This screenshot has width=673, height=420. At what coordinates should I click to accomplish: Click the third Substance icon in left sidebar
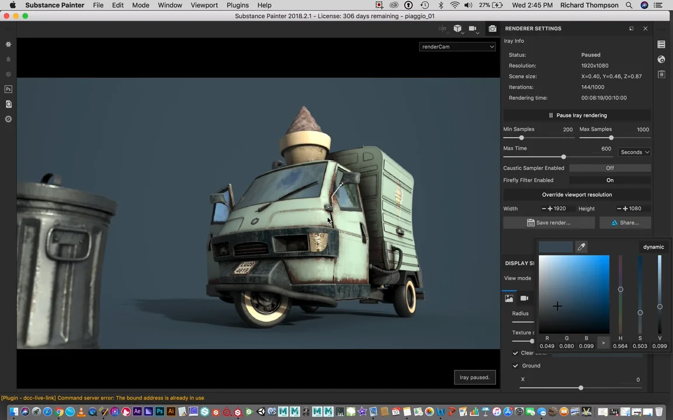coord(8,74)
